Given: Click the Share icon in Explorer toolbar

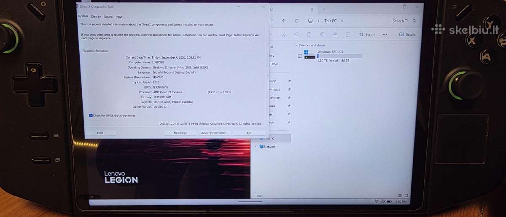Looking at the screenshot, I should click(335, 34).
